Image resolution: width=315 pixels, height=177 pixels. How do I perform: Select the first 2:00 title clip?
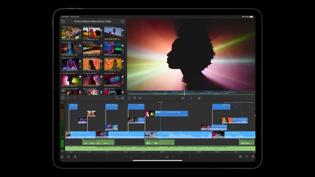coord(73,107)
